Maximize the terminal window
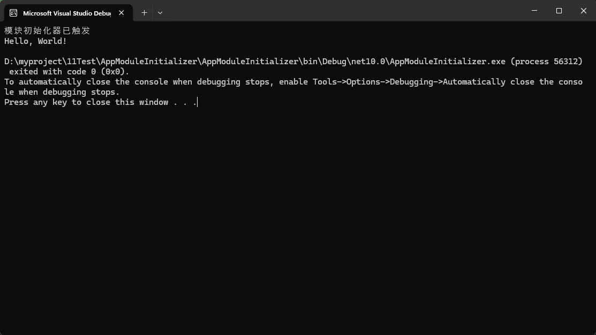The height and width of the screenshot is (335, 596). [x=559, y=11]
